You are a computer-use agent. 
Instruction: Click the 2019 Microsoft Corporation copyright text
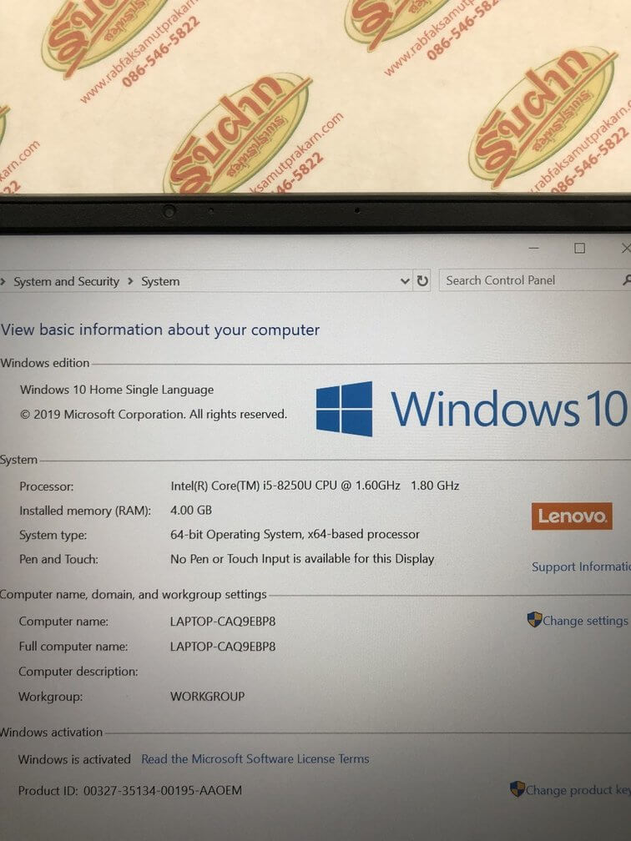coord(154,414)
